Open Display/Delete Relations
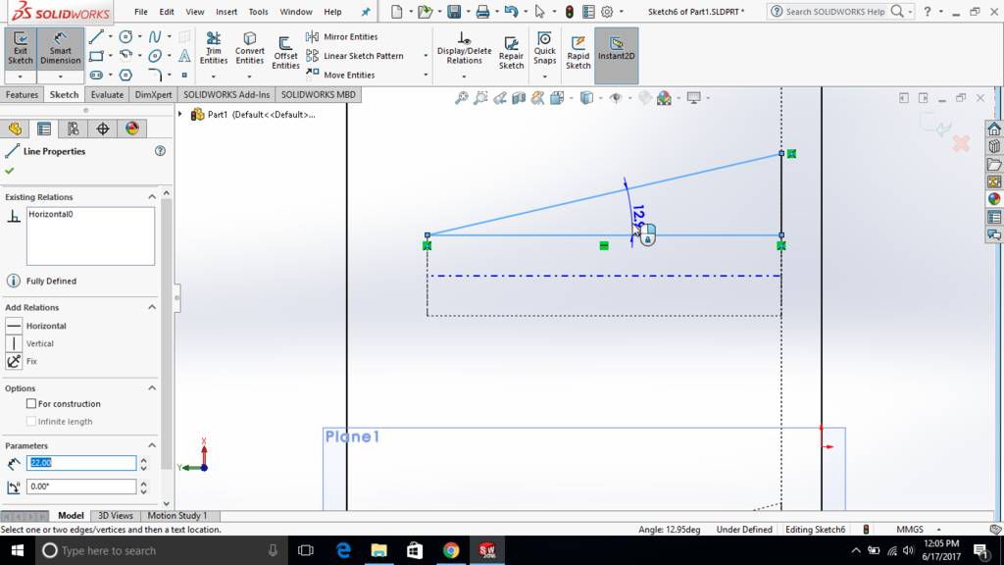1004x565 pixels. tap(464, 48)
